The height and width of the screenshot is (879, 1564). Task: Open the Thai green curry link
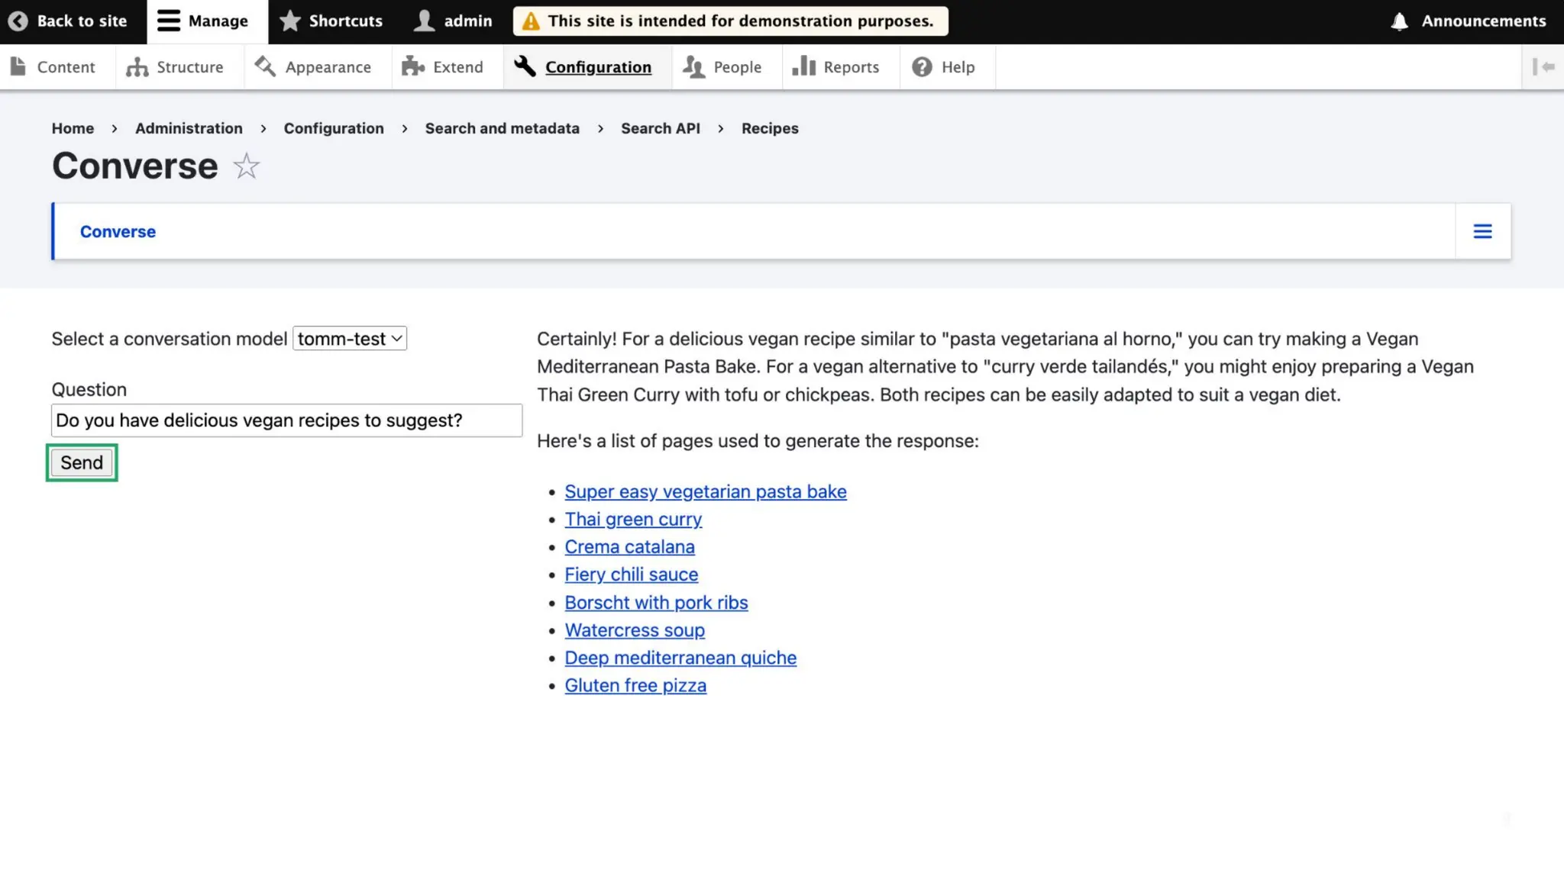coord(632,520)
